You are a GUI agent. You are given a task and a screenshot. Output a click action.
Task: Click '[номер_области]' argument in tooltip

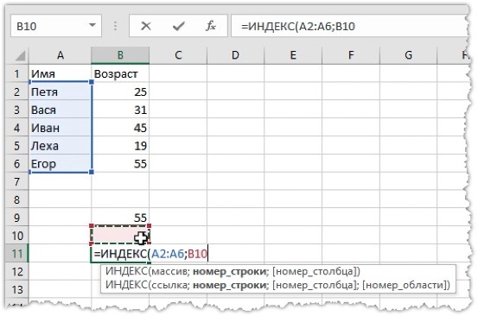(405, 285)
